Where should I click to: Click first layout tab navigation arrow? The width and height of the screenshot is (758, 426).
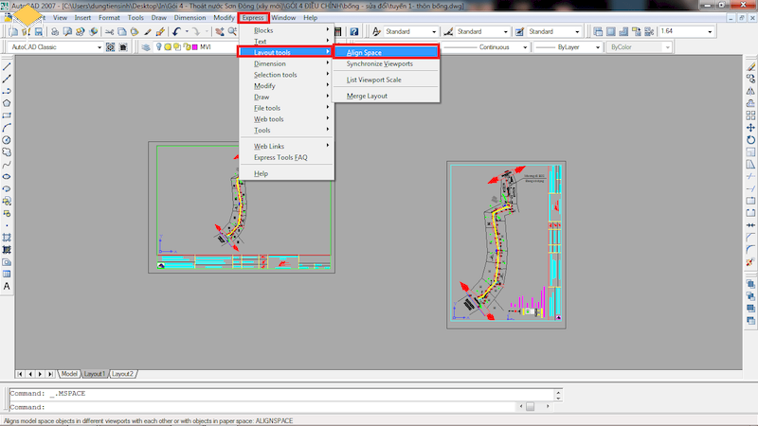(20, 374)
